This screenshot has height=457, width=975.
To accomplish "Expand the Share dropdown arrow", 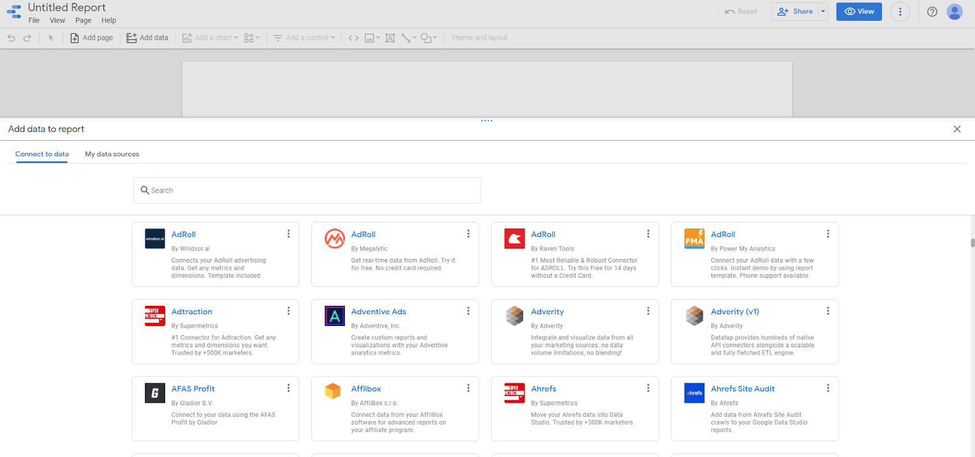I will 823,12.
